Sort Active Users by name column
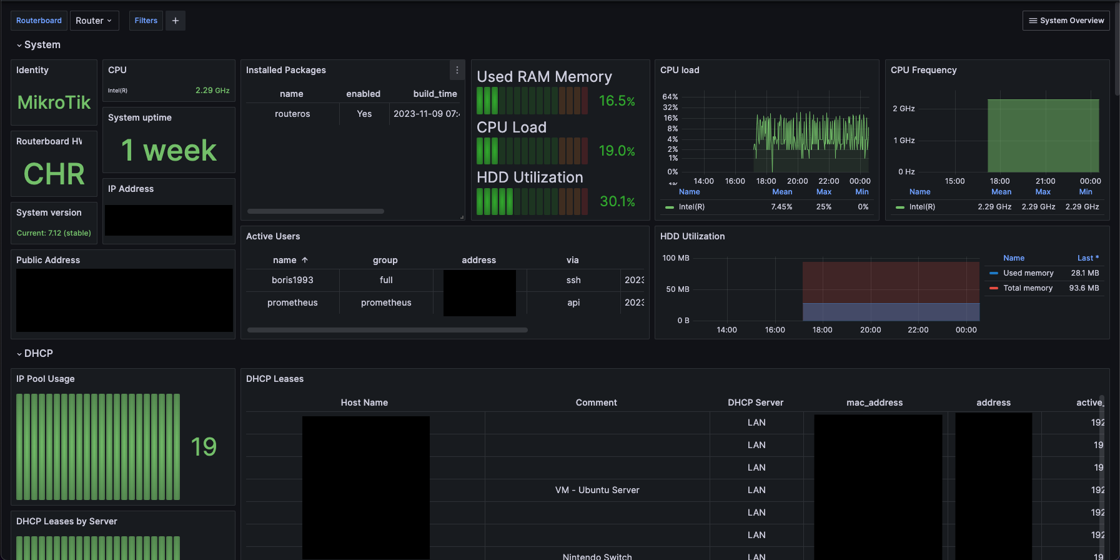This screenshot has width=1120, height=560. point(291,260)
